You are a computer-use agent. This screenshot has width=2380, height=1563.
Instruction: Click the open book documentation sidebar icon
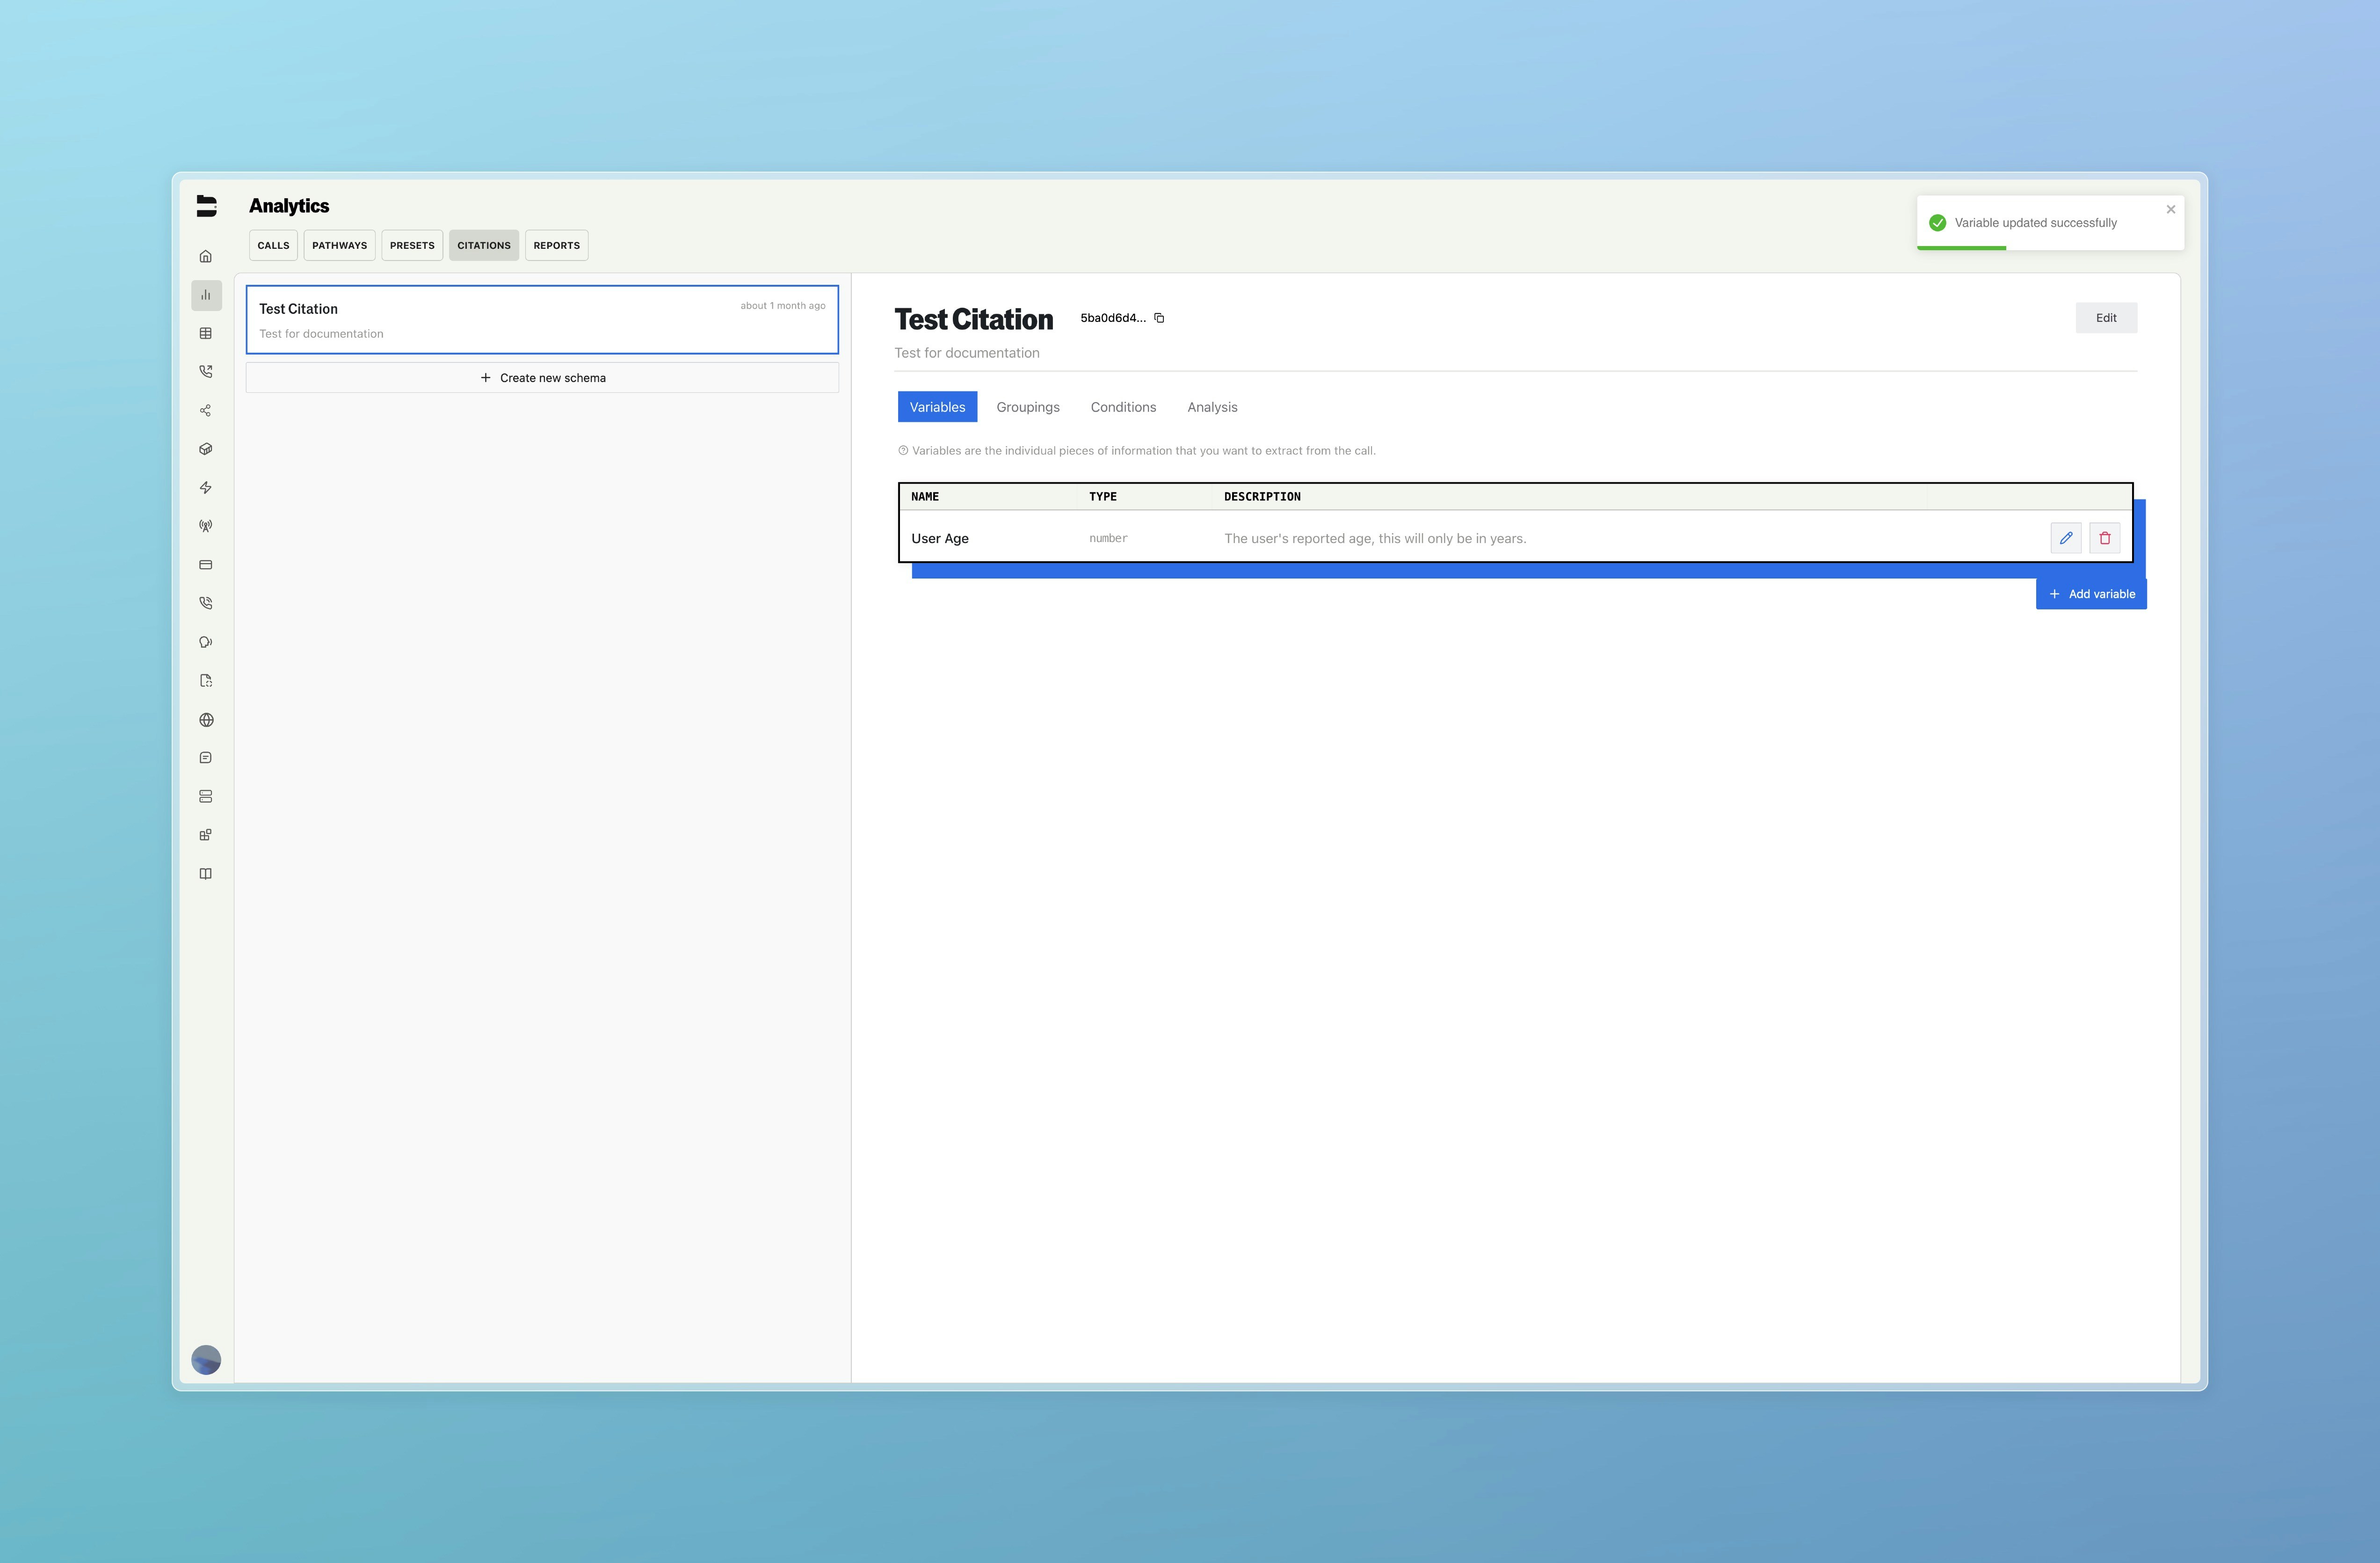click(x=206, y=874)
